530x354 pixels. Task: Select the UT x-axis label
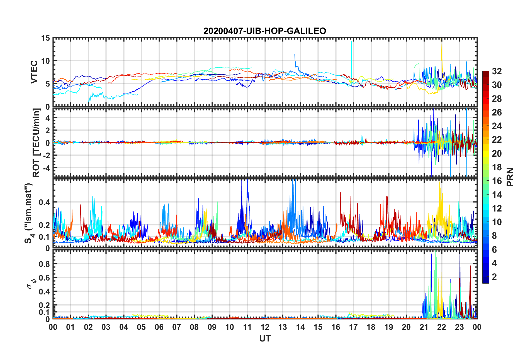[265, 338]
